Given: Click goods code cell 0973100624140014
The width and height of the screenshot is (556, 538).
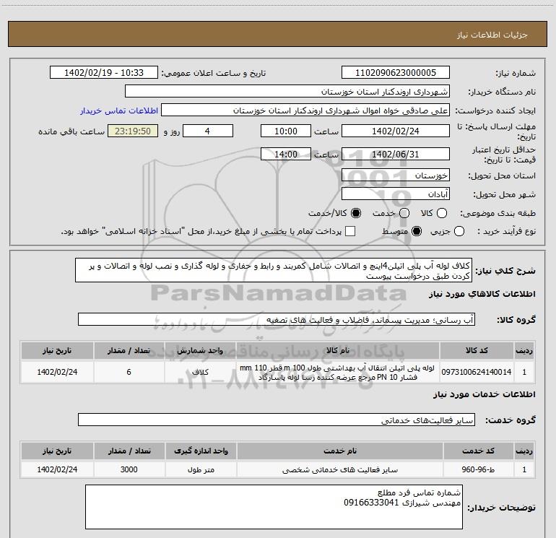Looking at the screenshot, I should [x=477, y=372].
